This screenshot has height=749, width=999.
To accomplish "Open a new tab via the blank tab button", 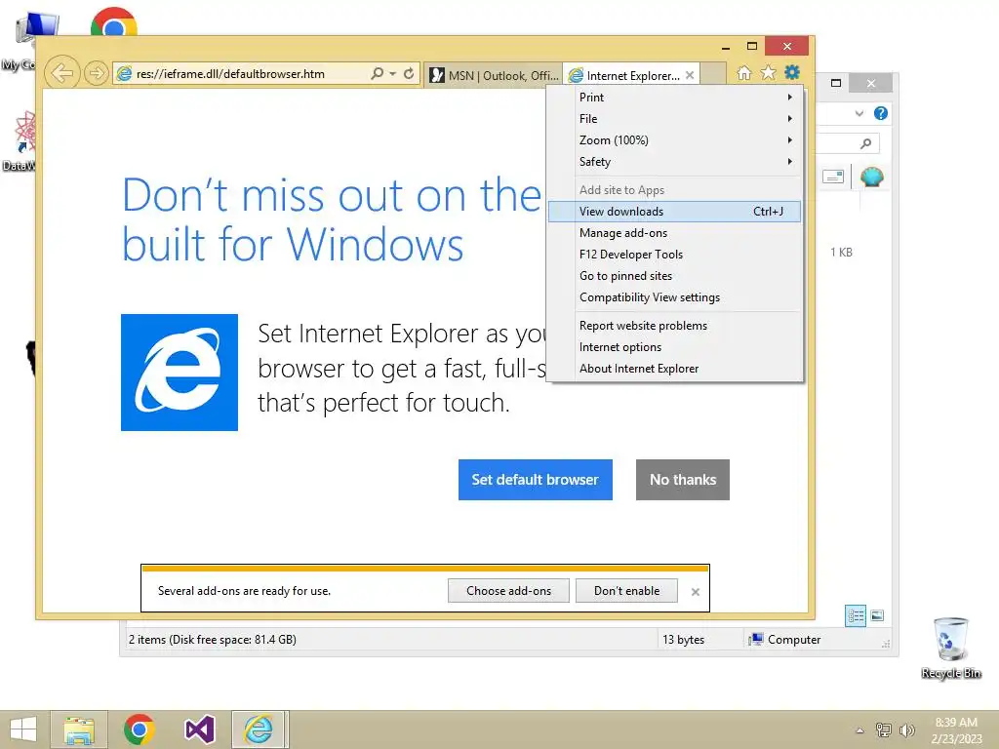I will pos(713,74).
